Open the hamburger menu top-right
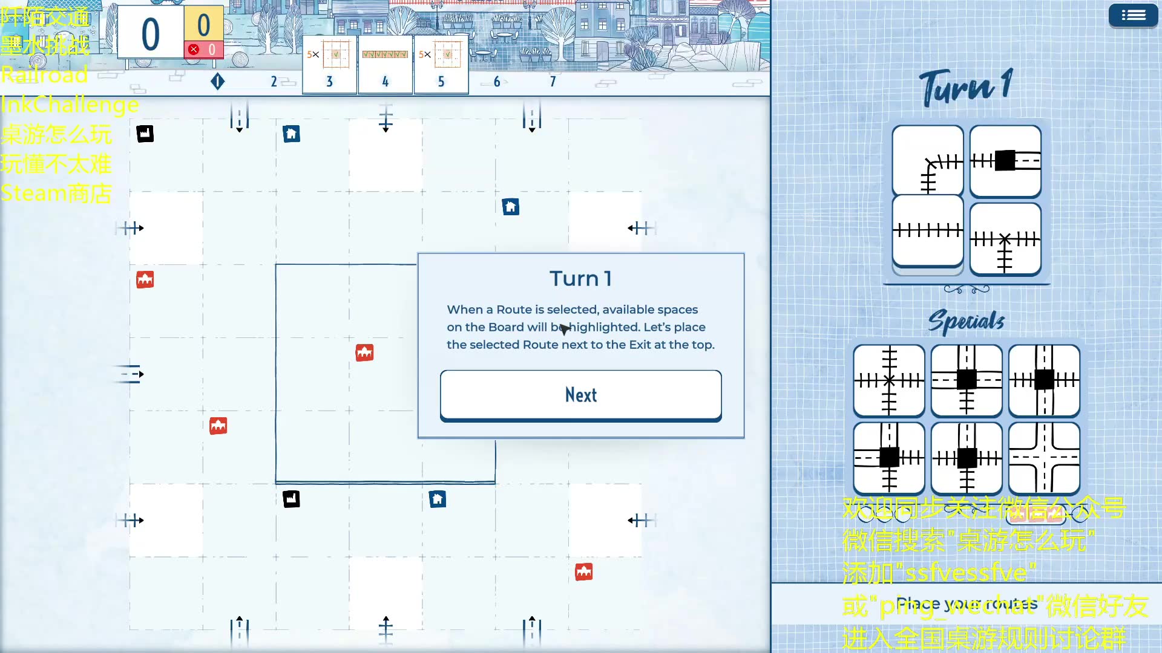The height and width of the screenshot is (653, 1162). tap(1132, 15)
